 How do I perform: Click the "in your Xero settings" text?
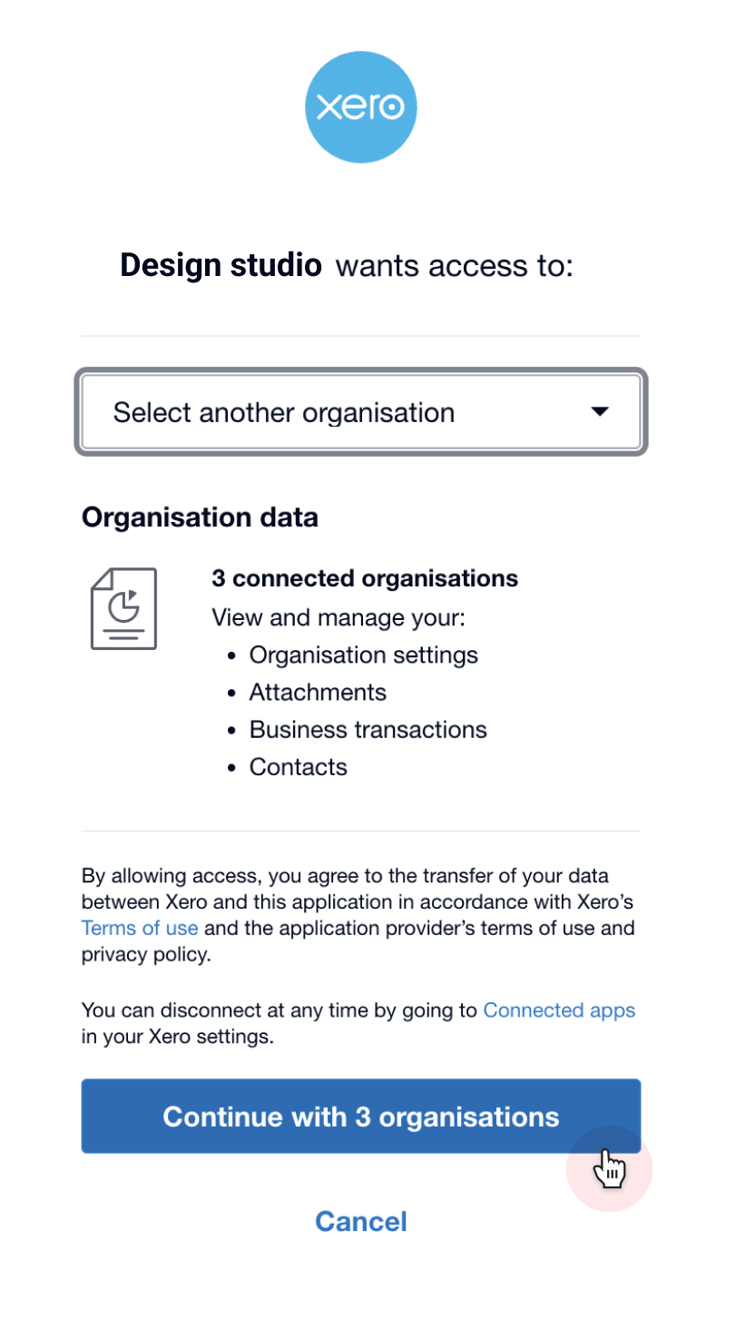point(177,1037)
